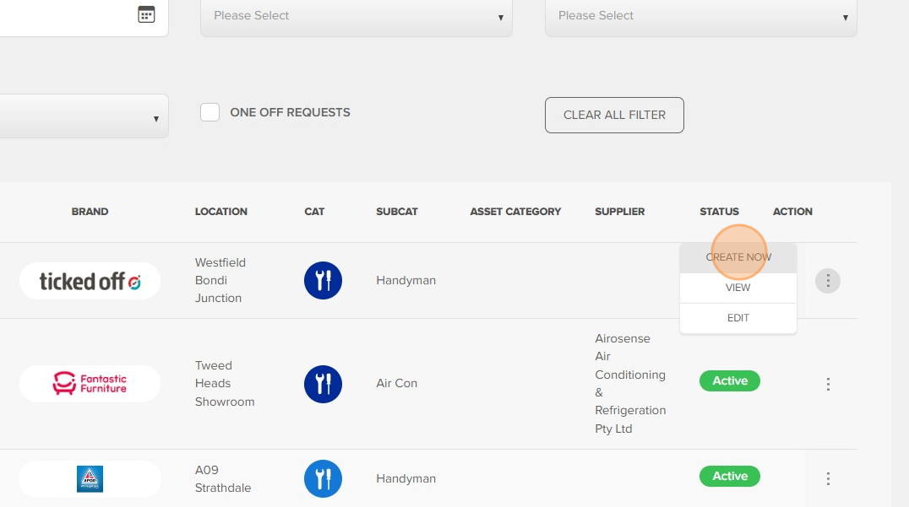Enable the One Off Requests checkbox
The image size is (909, 507).
click(x=210, y=112)
